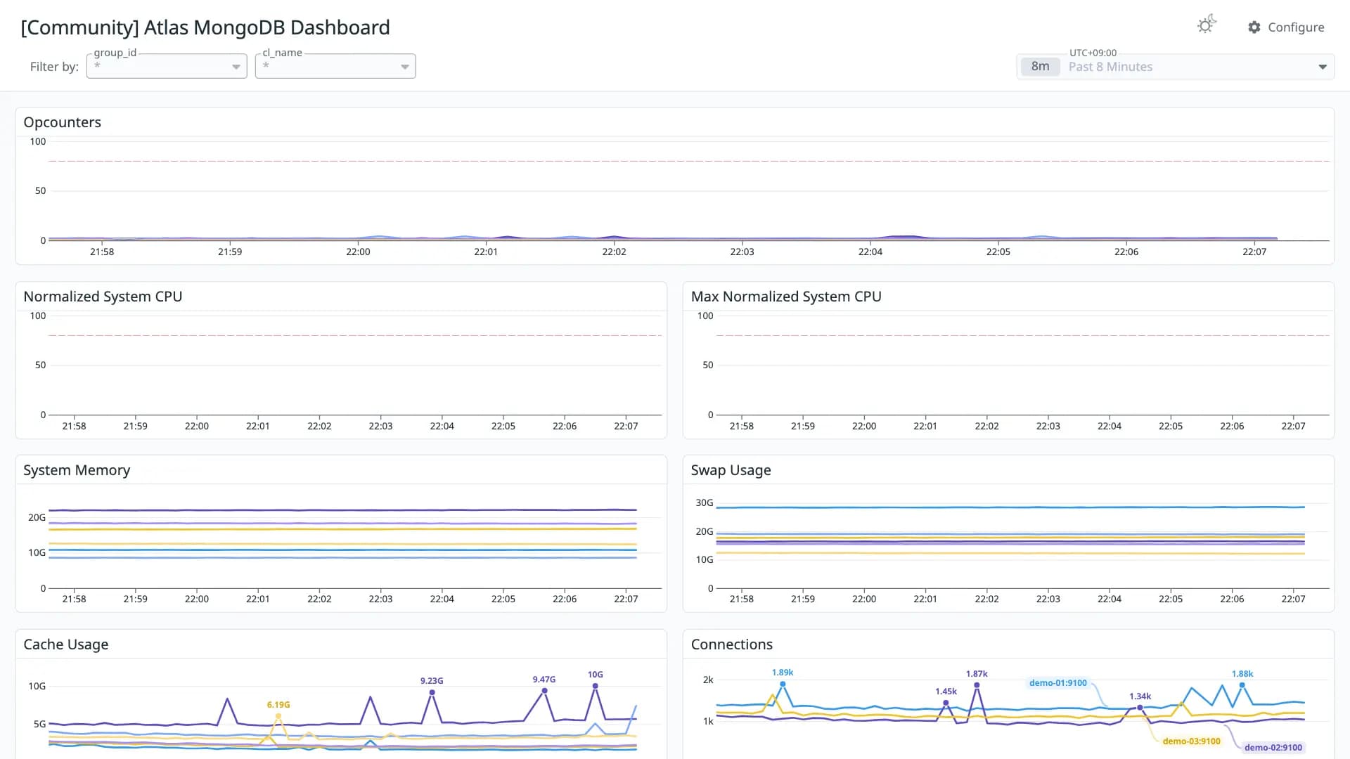This screenshot has height=759, width=1350.
Task: Click the 1.87k peak marker in Connections
Action: pyautogui.click(x=977, y=685)
